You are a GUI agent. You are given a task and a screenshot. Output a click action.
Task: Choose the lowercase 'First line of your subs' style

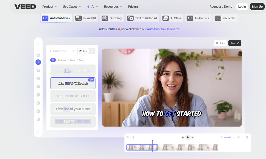tap(73, 109)
